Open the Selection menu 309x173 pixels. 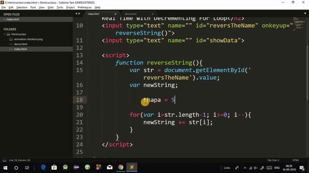tap(22, 8)
